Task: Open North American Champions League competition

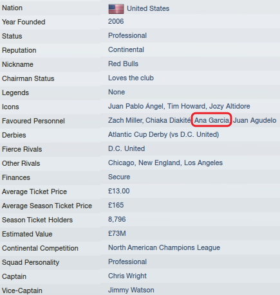Action: (164, 247)
